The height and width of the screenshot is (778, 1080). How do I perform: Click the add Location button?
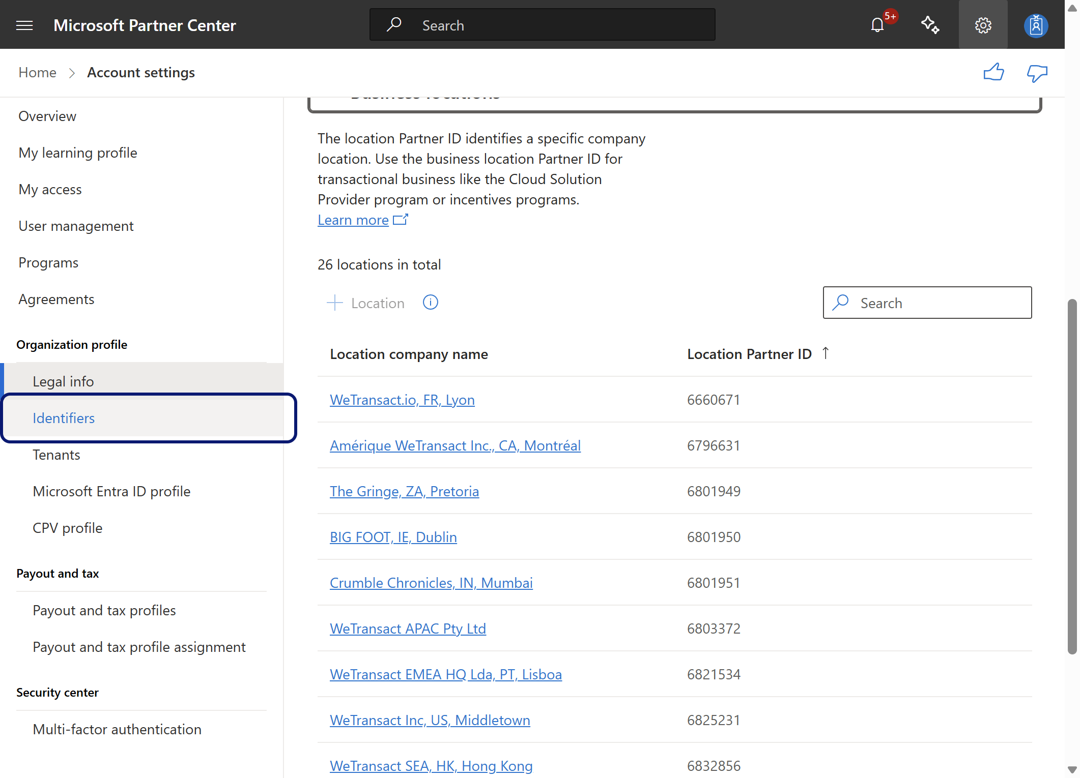click(x=365, y=303)
